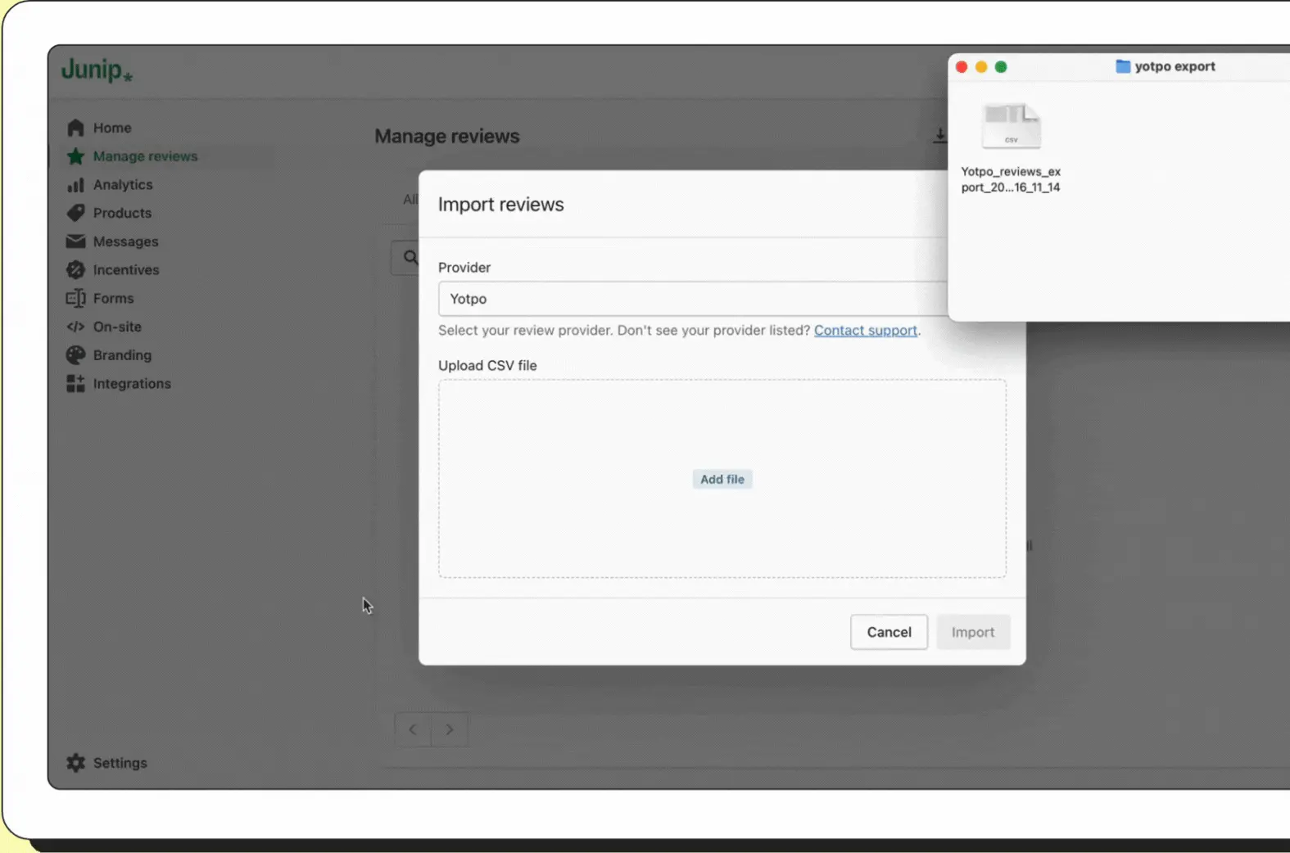Minimize the yotpo export Finder window
This screenshot has height=853, width=1290.
(981, 67)
